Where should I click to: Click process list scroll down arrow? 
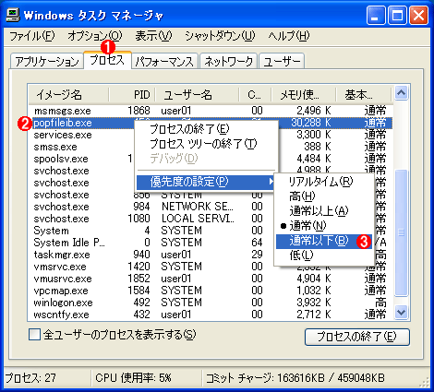[402, 313]
